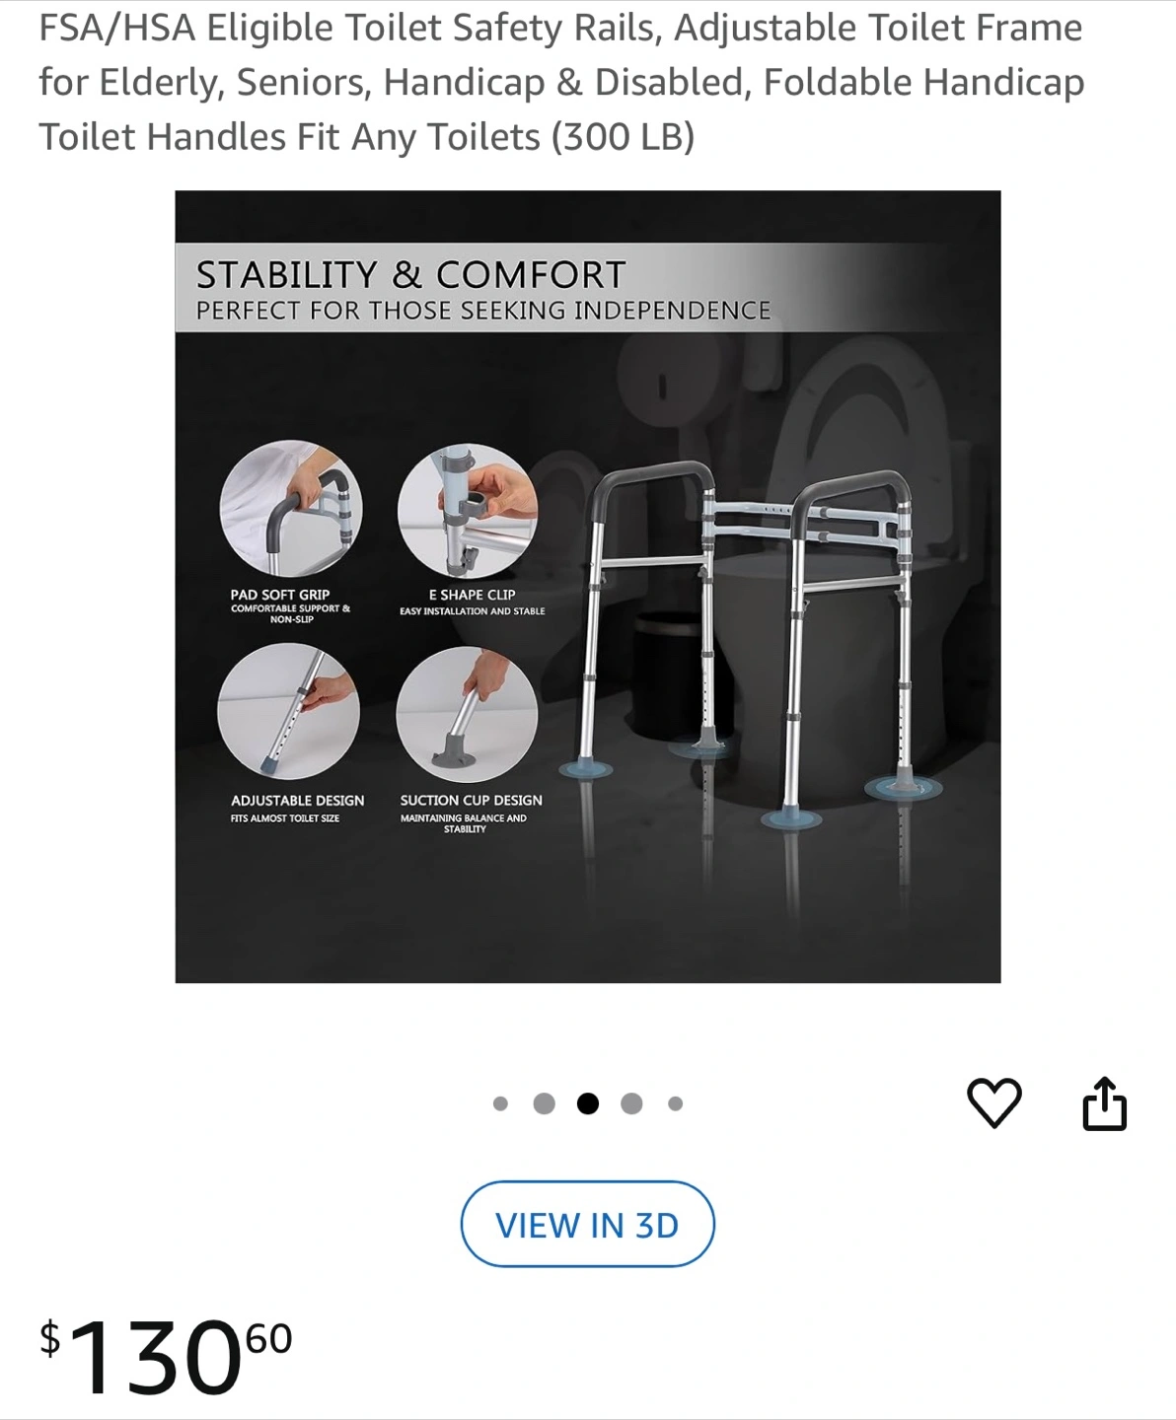This screenshot has height=1420, width=1176.
Task: Open the share icon menu
Action: pyautogui.click(x=1104, y=1103)
